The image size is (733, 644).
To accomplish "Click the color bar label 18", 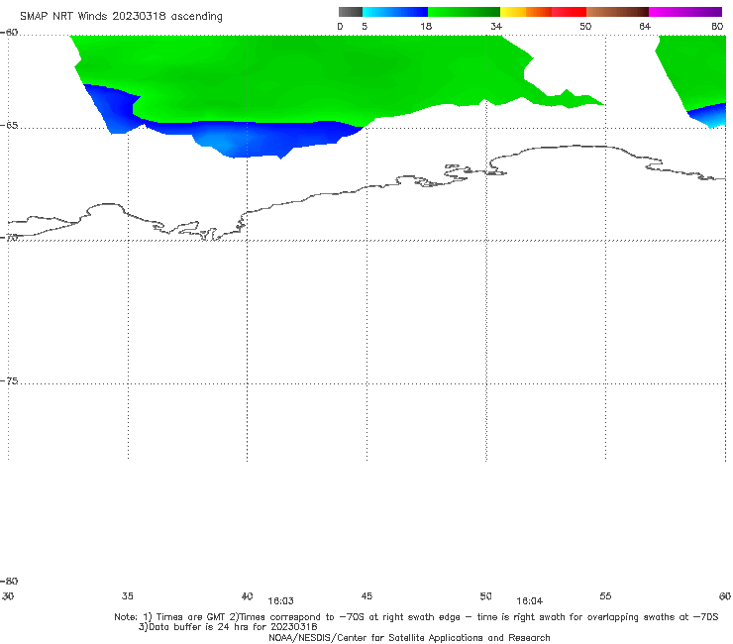I will [426, 26].
